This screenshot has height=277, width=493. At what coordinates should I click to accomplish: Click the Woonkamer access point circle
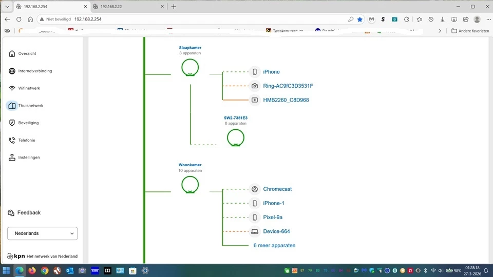click(x=190, y=185)
